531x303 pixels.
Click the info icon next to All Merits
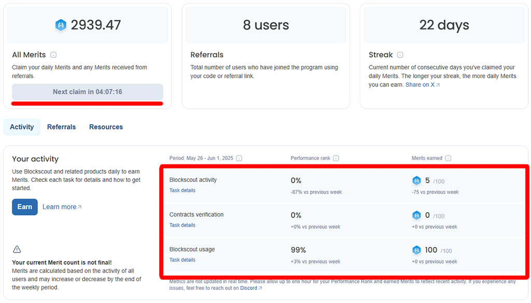click(53, 55)
